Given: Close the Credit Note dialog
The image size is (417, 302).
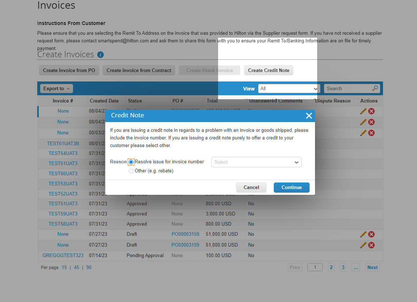Looking at the screenshot, I should [309, 116].
